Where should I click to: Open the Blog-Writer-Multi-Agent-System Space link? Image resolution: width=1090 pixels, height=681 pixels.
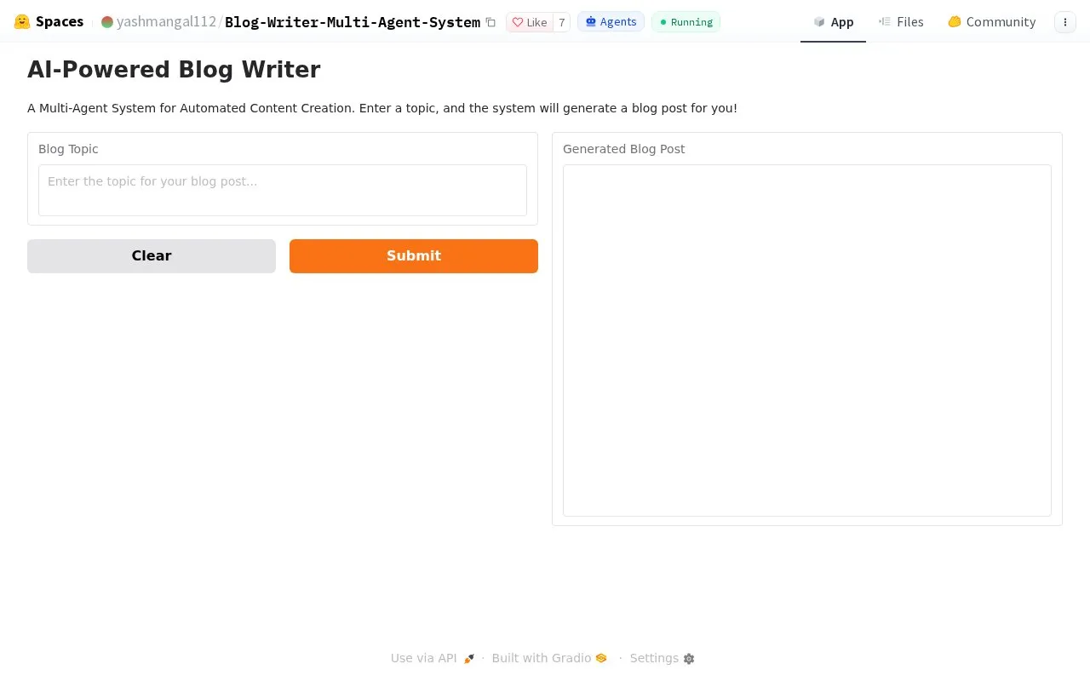click(353, 22)
